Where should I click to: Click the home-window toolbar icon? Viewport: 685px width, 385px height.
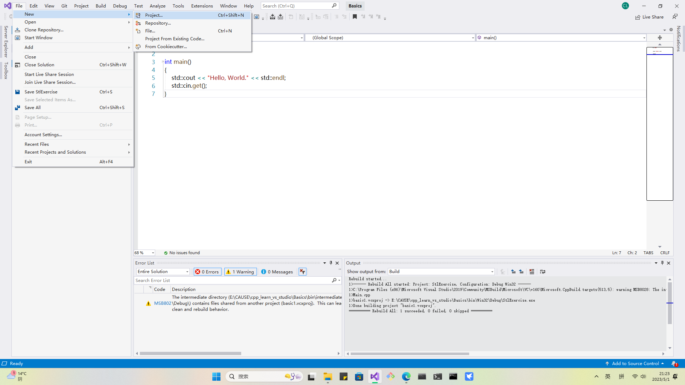(x=257, y=17)
